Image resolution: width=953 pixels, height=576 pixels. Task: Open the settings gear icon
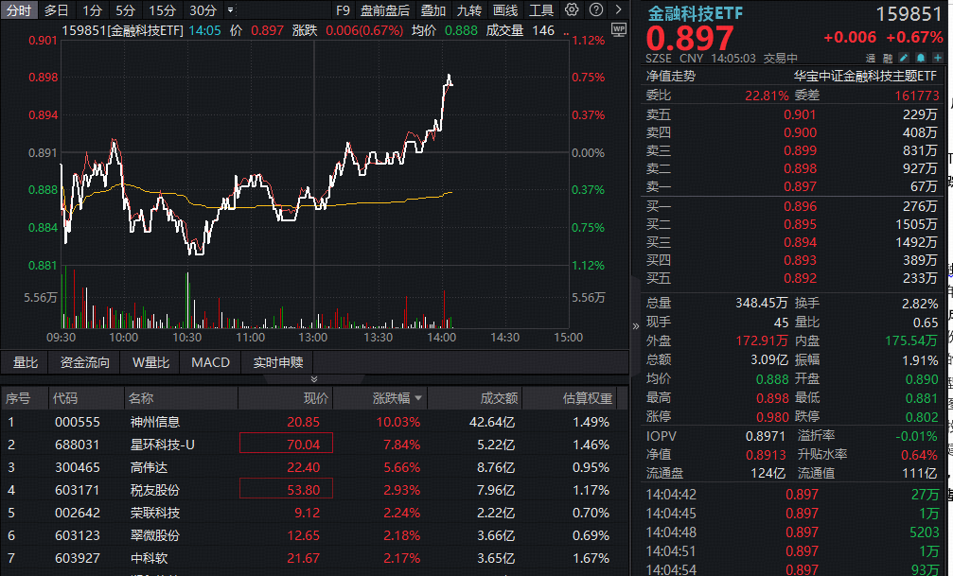[572, 9]
